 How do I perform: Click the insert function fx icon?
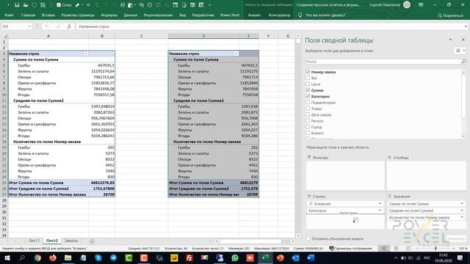tap(69, 26)
